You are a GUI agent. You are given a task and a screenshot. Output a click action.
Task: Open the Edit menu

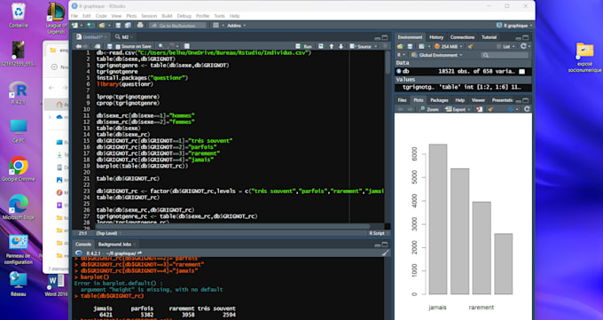(87, 16)
